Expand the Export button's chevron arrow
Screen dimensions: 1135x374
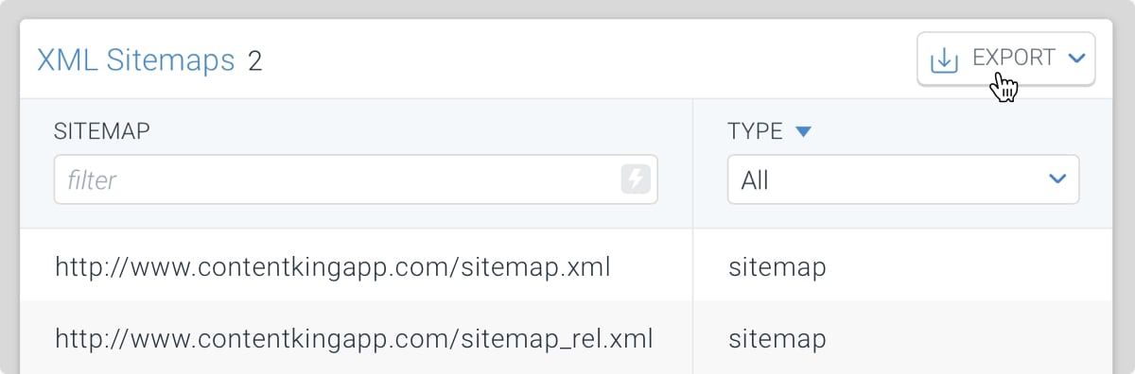point(1075,59)
